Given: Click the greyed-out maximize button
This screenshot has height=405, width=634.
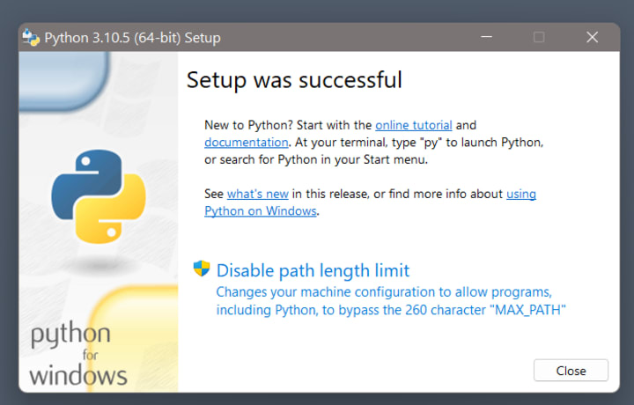Looking at the screenshot, I should click(539, 38).
